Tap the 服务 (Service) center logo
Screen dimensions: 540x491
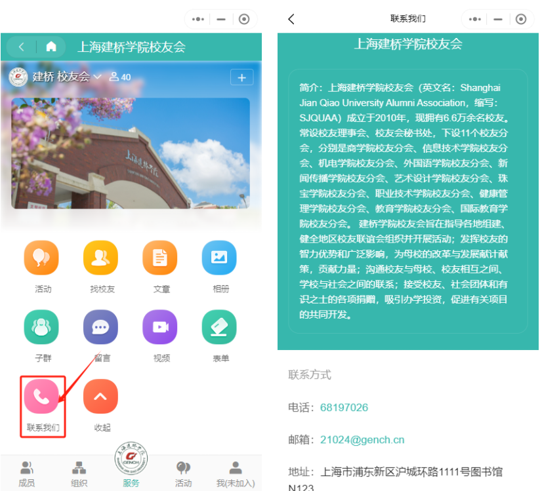[x=131, y=459]
